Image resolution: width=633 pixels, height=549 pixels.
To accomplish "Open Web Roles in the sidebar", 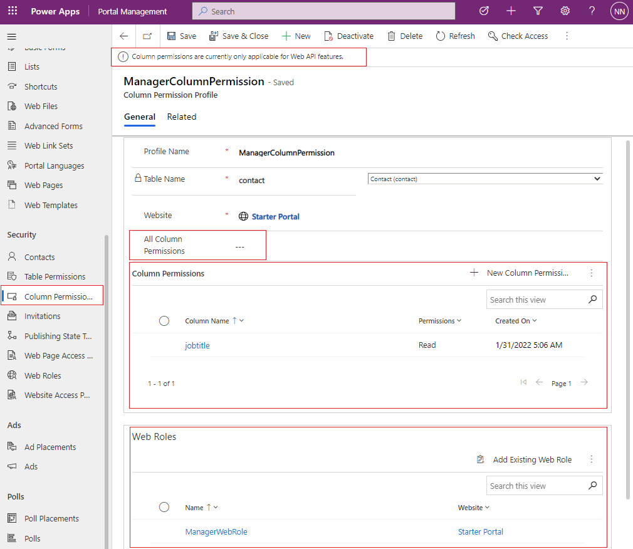I will click(43, 375).
